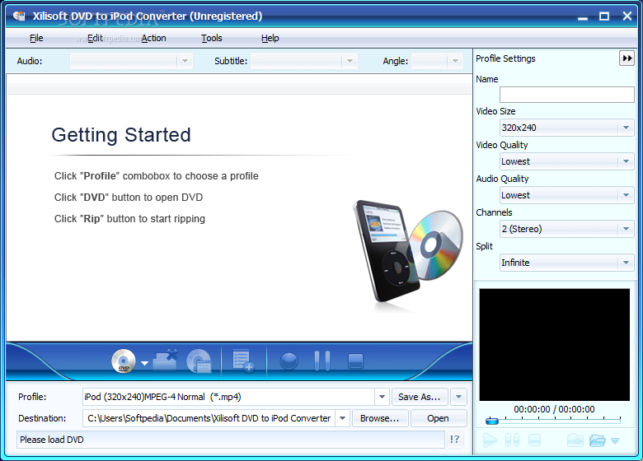Expand the arrow next to snapshot folder
The image size is (643, 461).
tap(615, 441)
